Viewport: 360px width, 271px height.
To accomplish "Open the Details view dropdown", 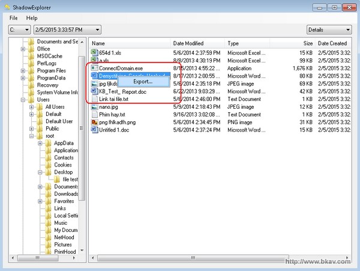I will pyautogui.click(x=329, y=29).
